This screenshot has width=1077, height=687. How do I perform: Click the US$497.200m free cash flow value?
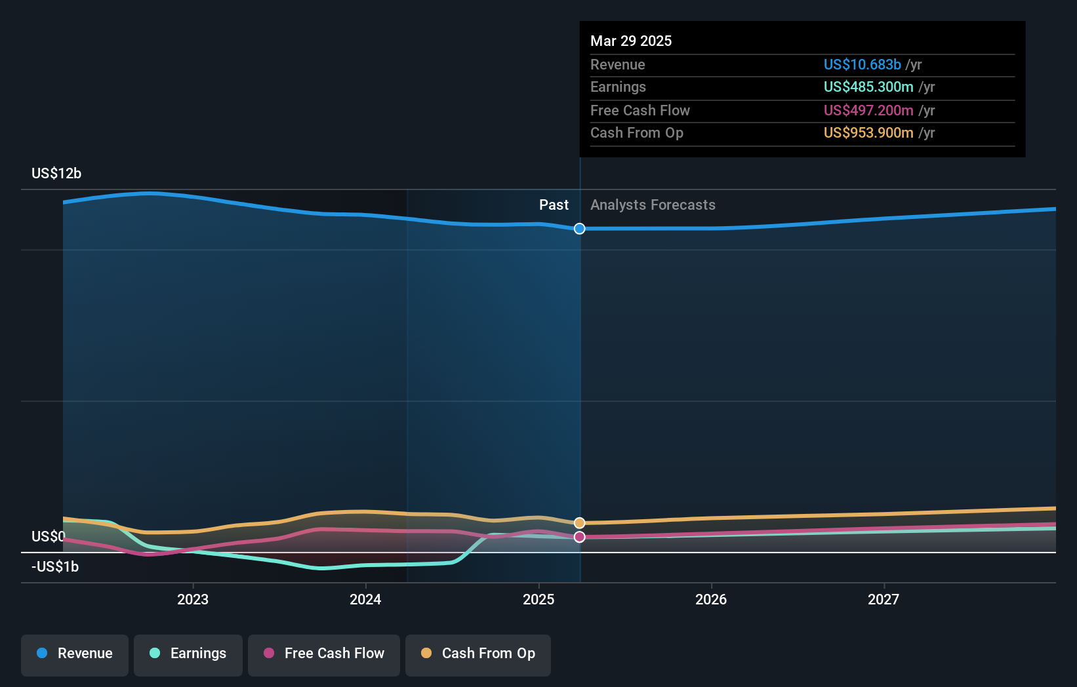point(868,111)
